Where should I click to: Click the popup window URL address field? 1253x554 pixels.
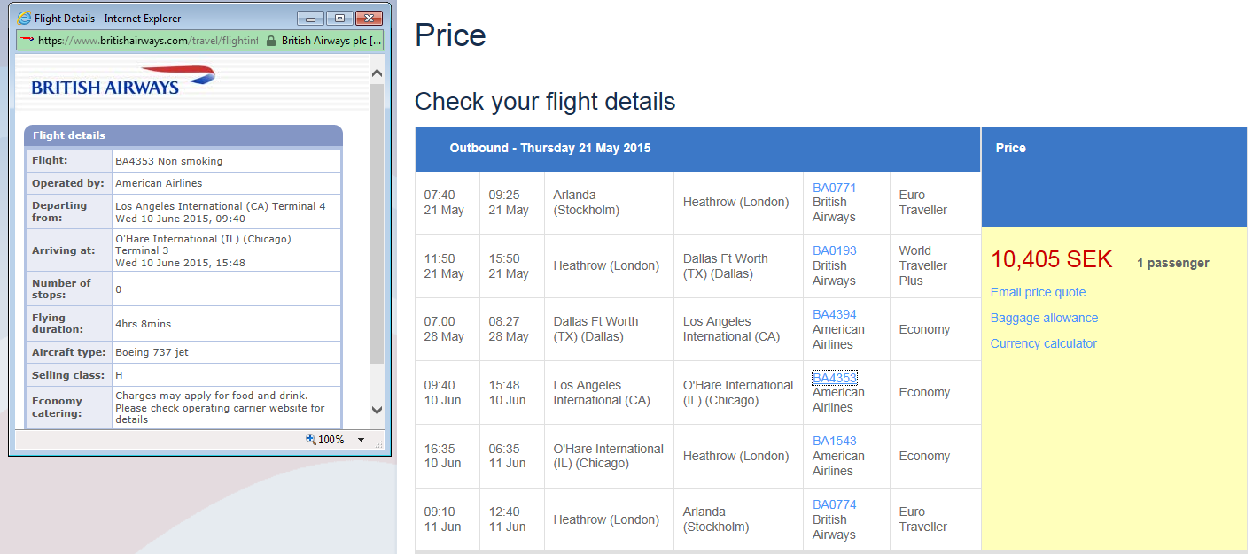[x=146, y=41]
